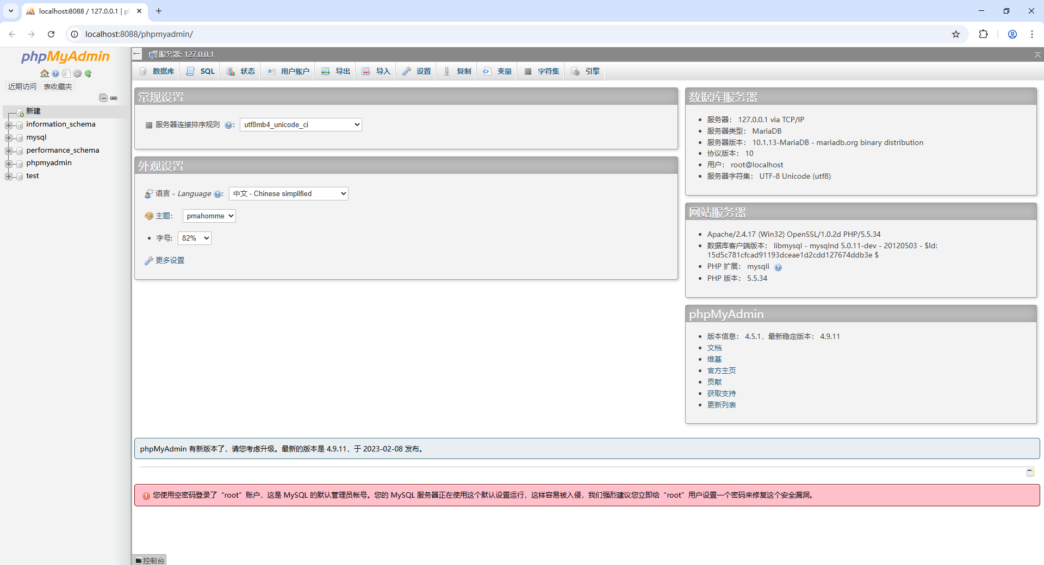Open server connection collation dropdown
The image size is (1044, 565).
[301, 124]
